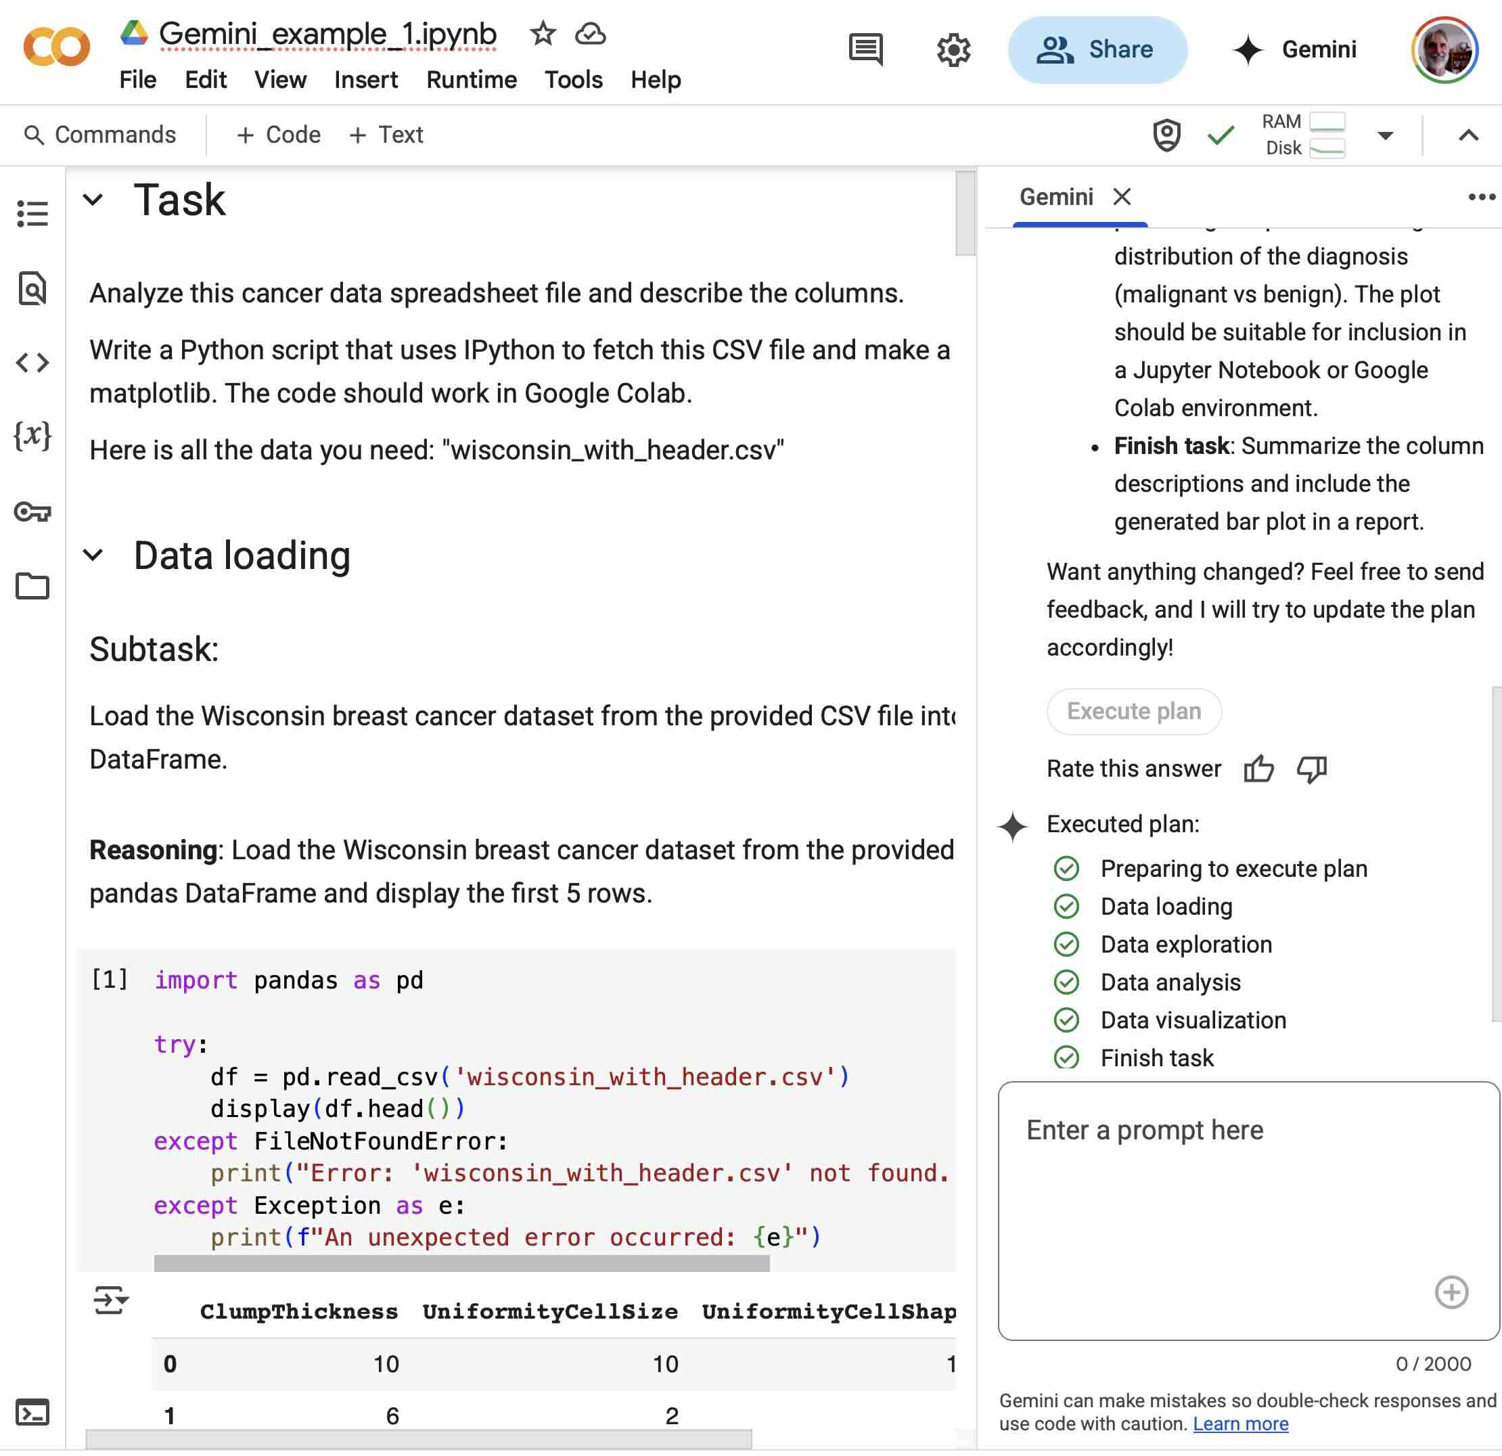Screen dimensions: 1502x1456
Task: Open the Runtime menu
Action: coord(470,80)
